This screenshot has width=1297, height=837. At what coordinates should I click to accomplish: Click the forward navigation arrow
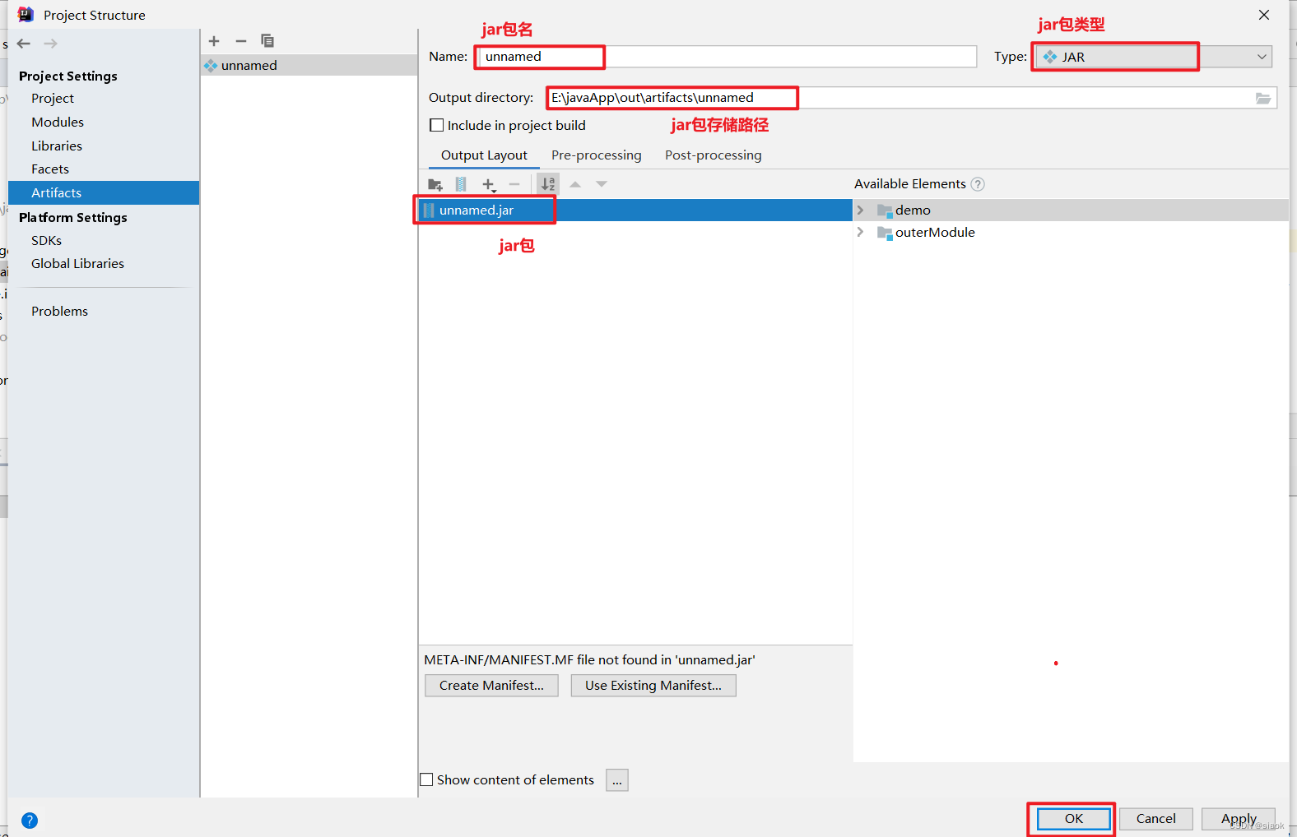[51, 44]
